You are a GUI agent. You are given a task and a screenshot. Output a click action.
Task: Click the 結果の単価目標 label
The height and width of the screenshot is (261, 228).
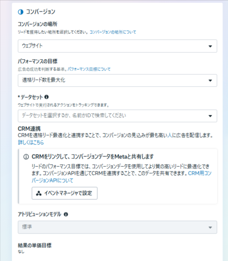(x=35, y=245)
